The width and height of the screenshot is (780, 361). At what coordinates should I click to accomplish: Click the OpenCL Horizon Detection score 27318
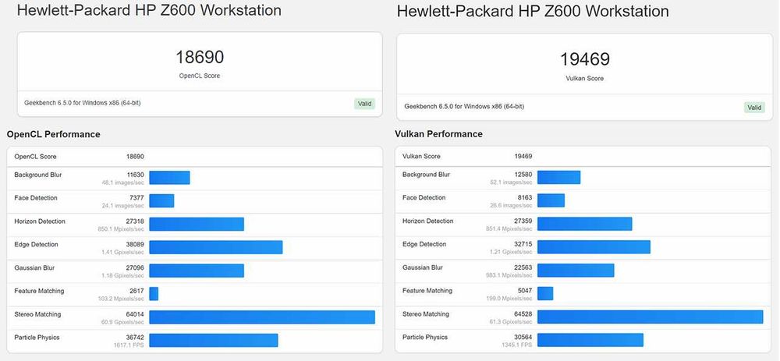(x=135, y=221)
